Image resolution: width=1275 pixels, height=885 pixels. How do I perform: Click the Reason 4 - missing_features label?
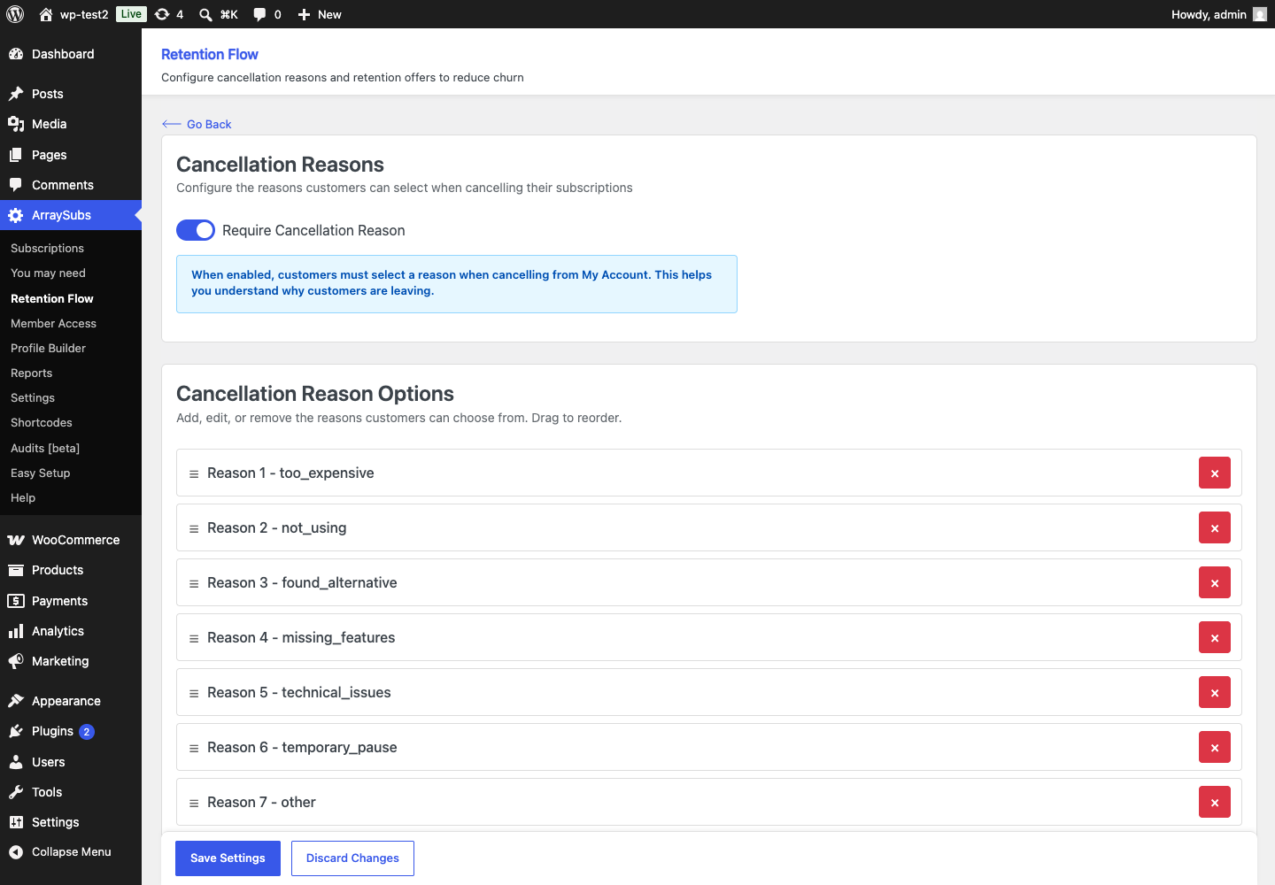pyautogui.click(x=301, y=638)
